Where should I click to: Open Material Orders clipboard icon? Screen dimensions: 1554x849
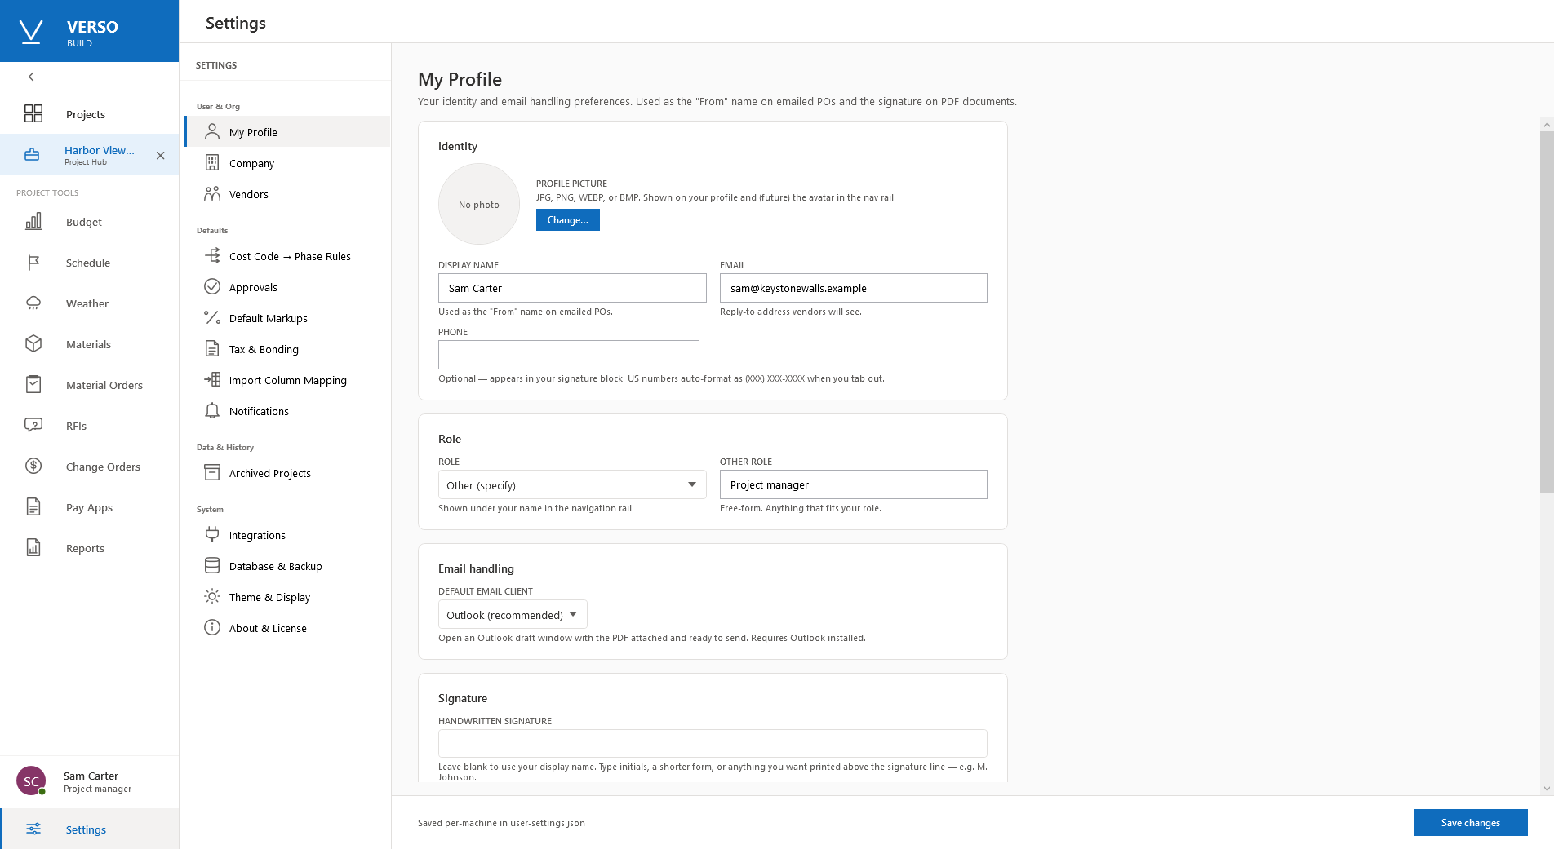[33, 385]
